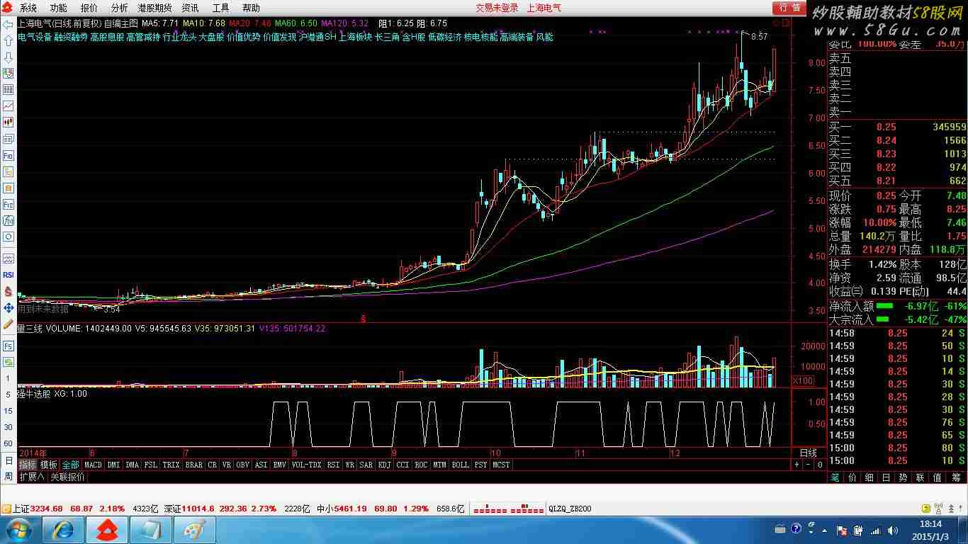Open the 工具 menu
Screen dimensions: 968x544
[221, 8]
